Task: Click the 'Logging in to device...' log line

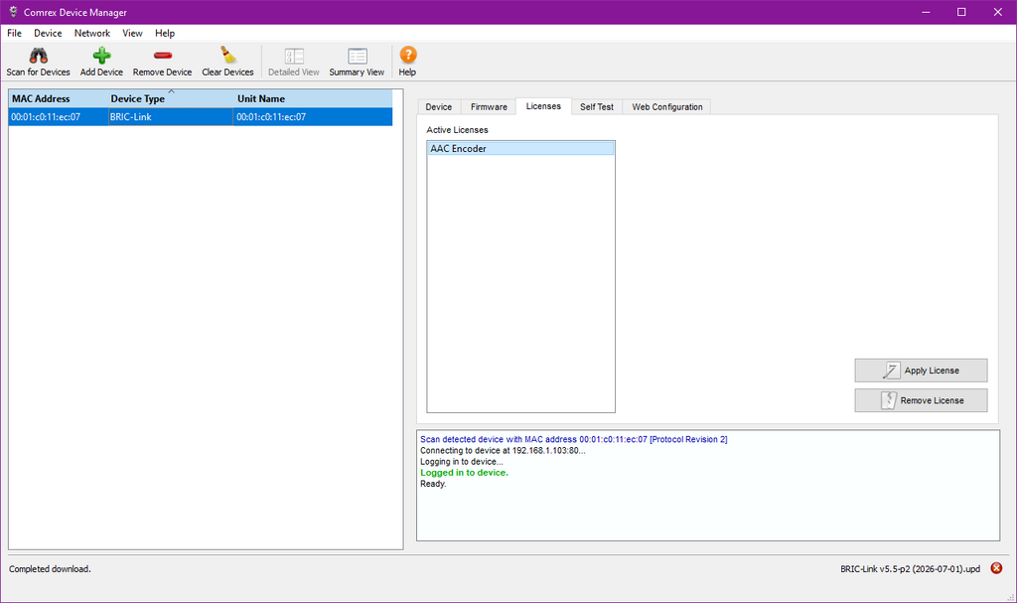Action: coord(461,462)
